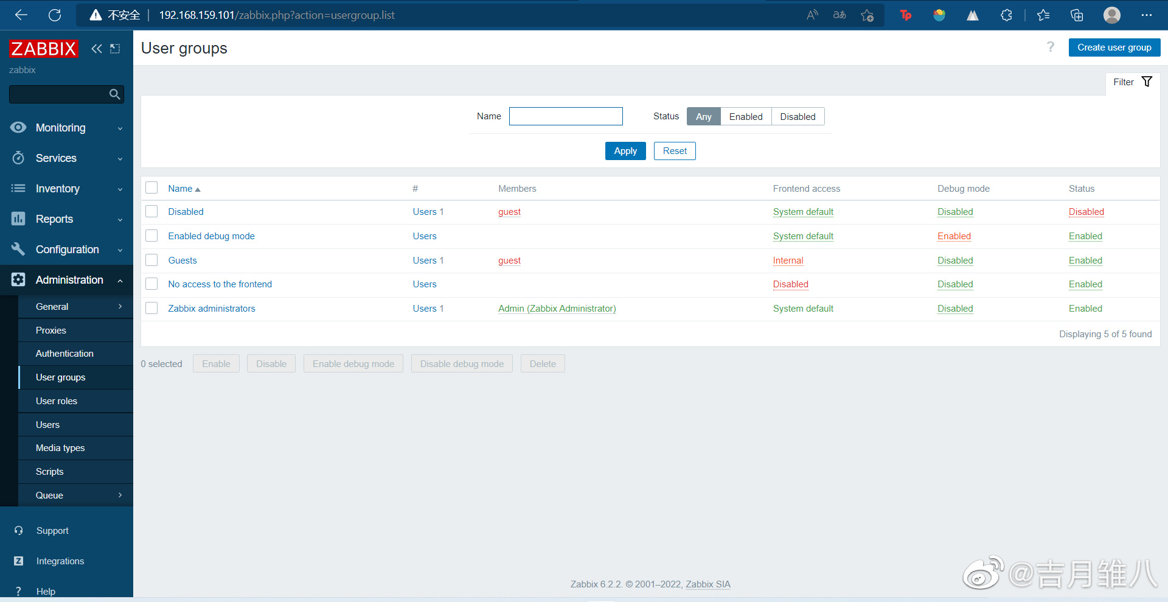1168x602 pixels.
Task: Click the Integrations Z icon
Action: pyautogui.click(x=19, y=561)
